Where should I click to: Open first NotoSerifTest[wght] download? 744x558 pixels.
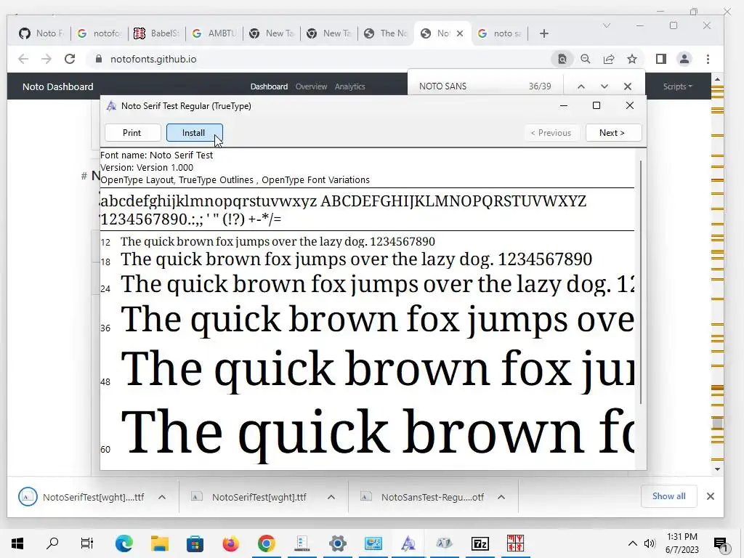click(x=81, y=497)
